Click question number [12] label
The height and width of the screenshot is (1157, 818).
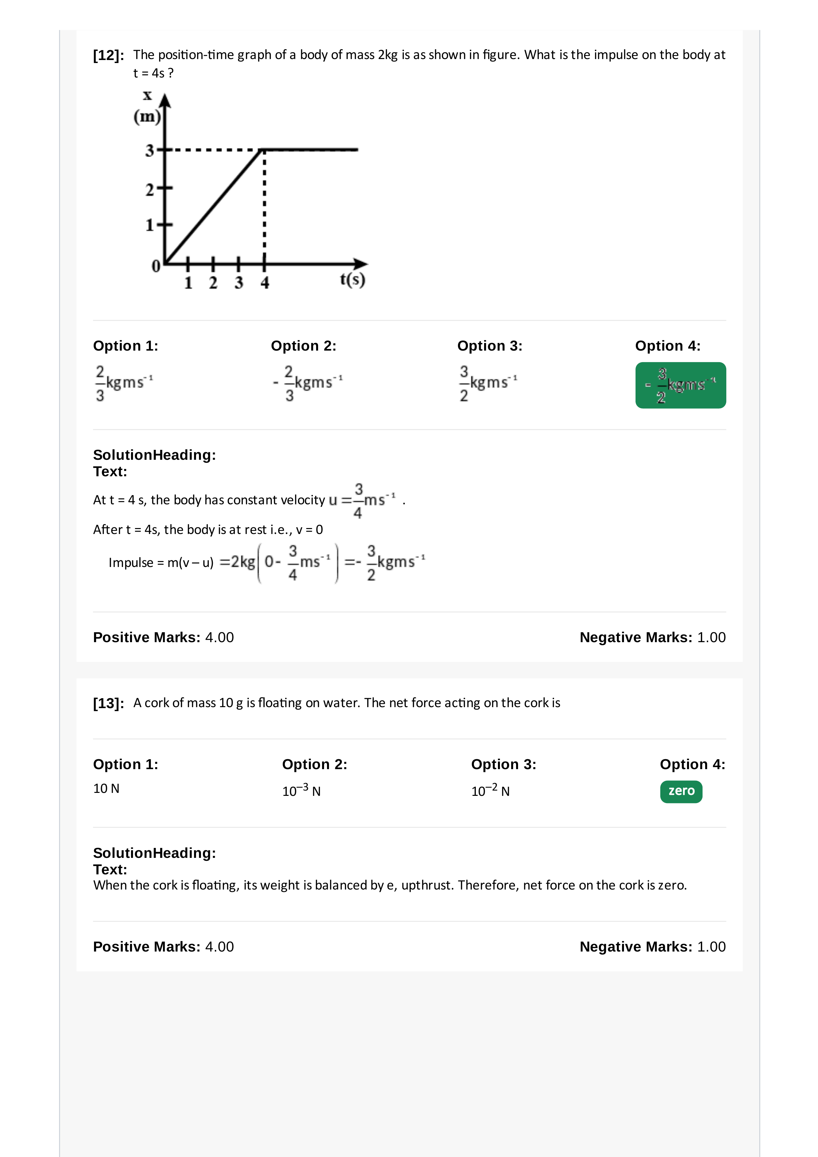click(x=108, y=55)
